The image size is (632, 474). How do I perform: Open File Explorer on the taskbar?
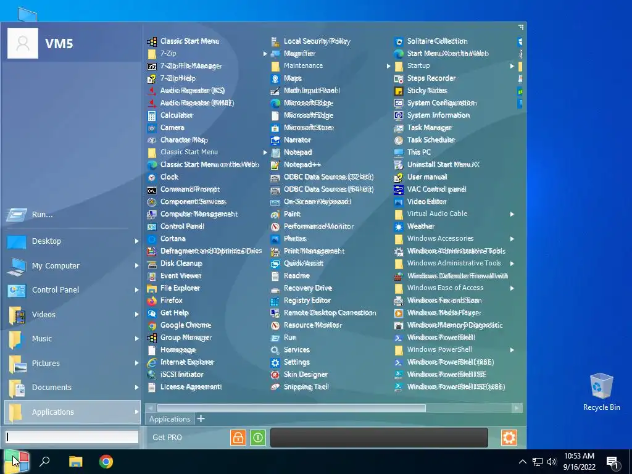(75, 462)
